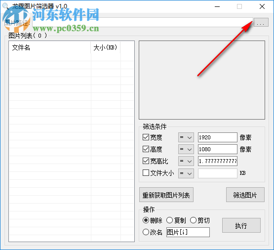
Task: Sort by the 大小(KB) column header
Action: (105, 47)
